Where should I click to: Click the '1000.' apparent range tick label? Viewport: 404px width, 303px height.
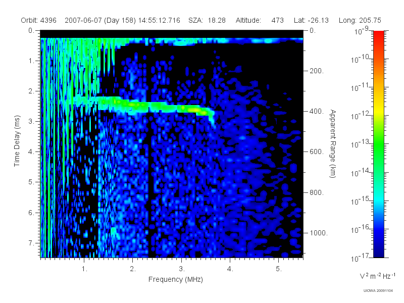(x=319, y=233)
